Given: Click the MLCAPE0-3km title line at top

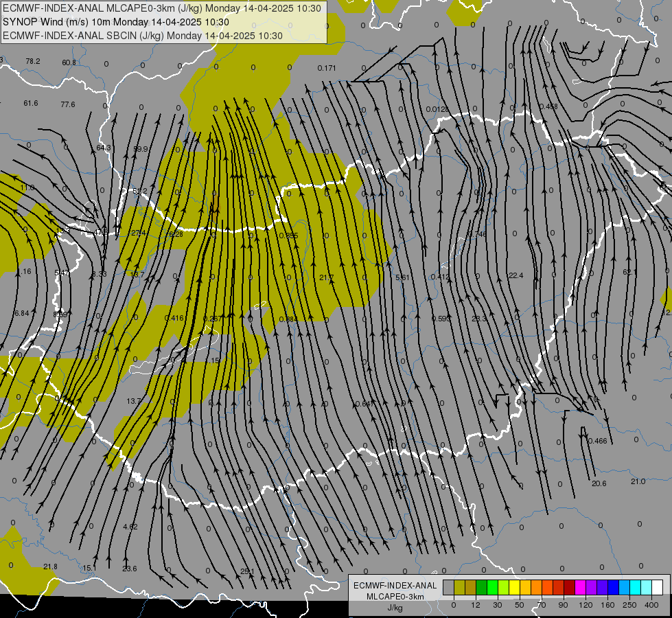Looking at the screenshot, I should click(x=162, y=8).
